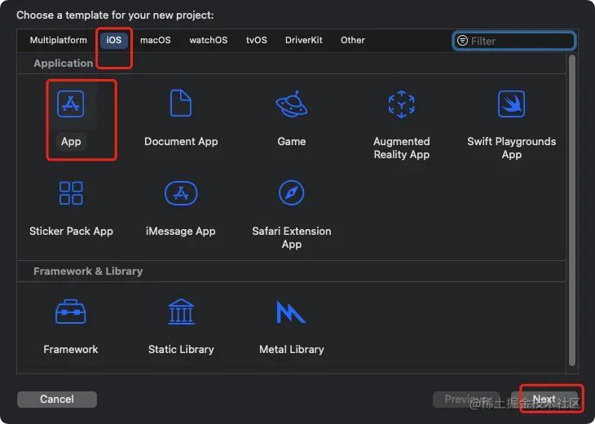Screen dimensions: 595x424
Task: Switch to the Multiplatform tab
Action: tap(59, 40)
